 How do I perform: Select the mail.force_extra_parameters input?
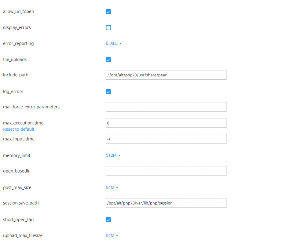(x=166, y=107)
